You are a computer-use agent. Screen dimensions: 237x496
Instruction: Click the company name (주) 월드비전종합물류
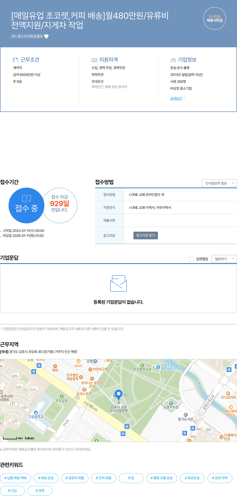(27, 36)
